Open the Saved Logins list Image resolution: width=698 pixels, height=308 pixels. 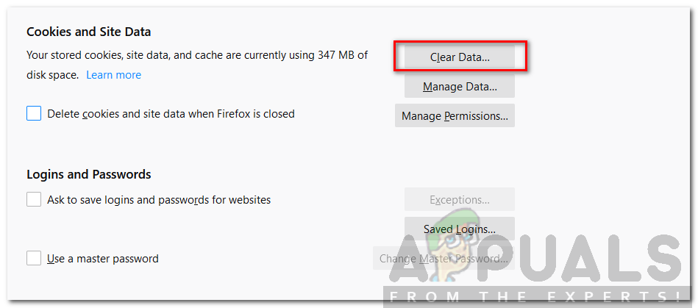460,229
